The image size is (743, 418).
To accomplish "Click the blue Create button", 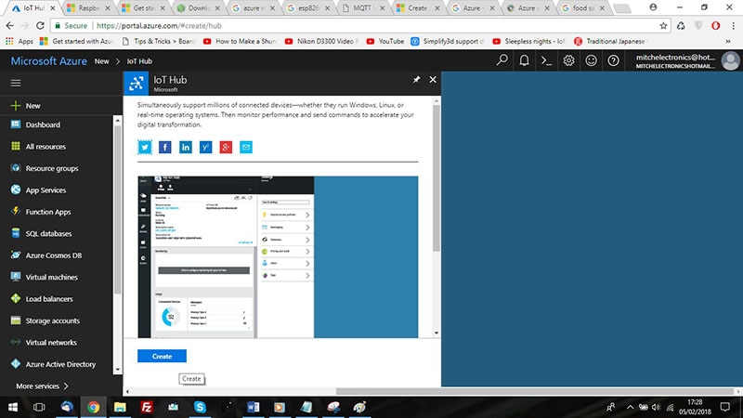I will 162,356.
